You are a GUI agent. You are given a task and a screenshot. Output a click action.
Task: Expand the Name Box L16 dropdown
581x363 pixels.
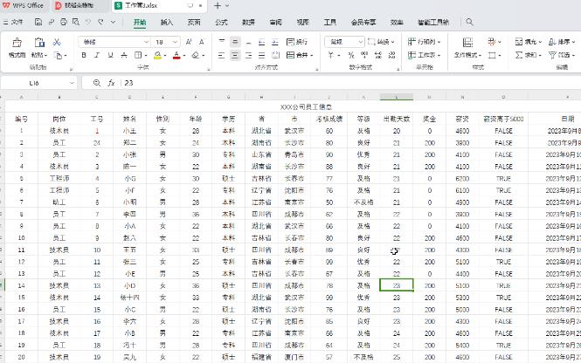pyautogui.click(x=72, y=83)
